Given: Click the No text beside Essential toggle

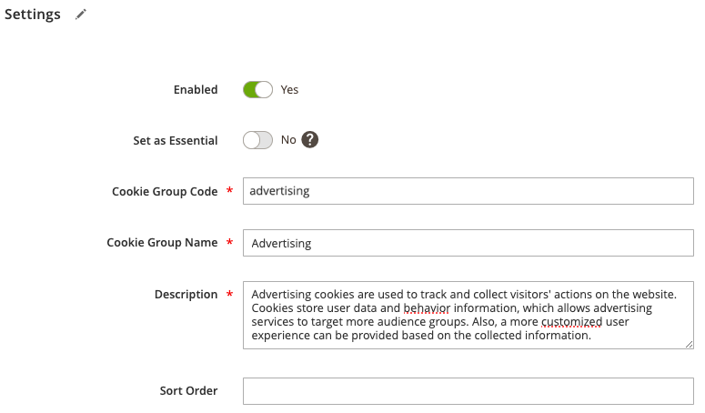Looking at the screenshot, I should tap(288, 140).
